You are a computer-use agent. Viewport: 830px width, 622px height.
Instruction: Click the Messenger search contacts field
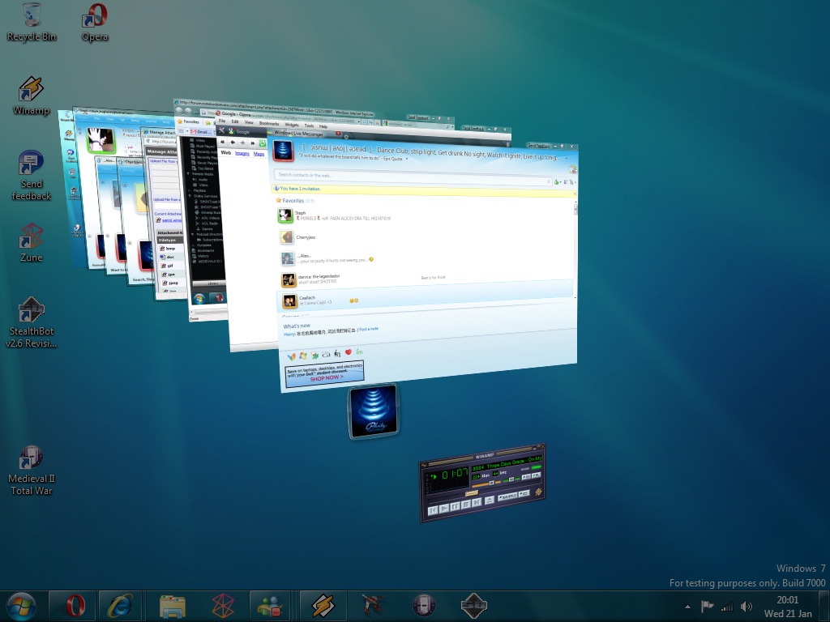pos(413,177)
